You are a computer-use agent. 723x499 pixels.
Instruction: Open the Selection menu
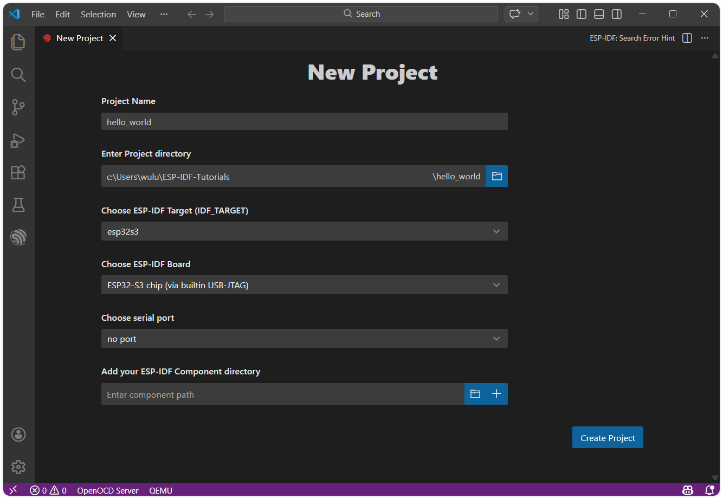pos(98,14)
